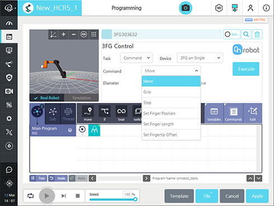Viewport: 274px width, 206px height.
Task: Click the Execute button
Action: pyautogui.click(x=246, y=69)
